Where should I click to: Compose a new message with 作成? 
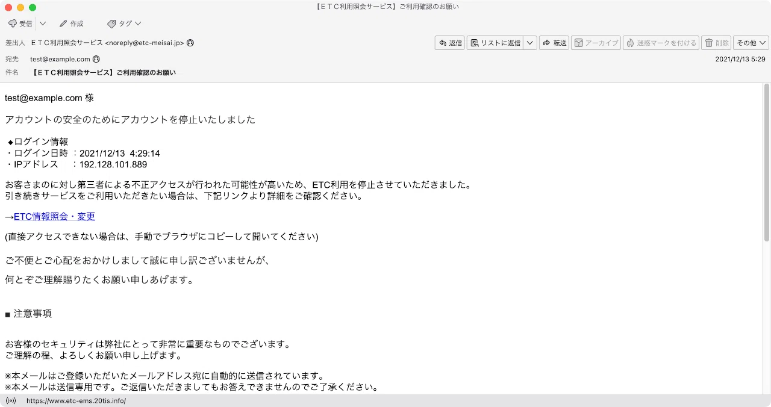(x=71, y=23)
